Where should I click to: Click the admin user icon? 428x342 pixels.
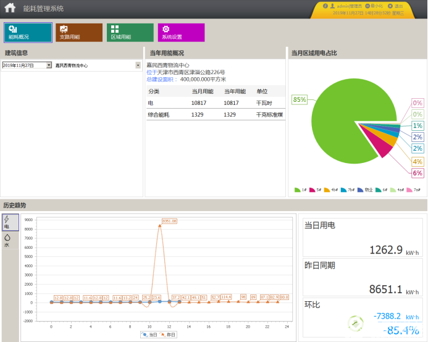(x=332, y=6)
